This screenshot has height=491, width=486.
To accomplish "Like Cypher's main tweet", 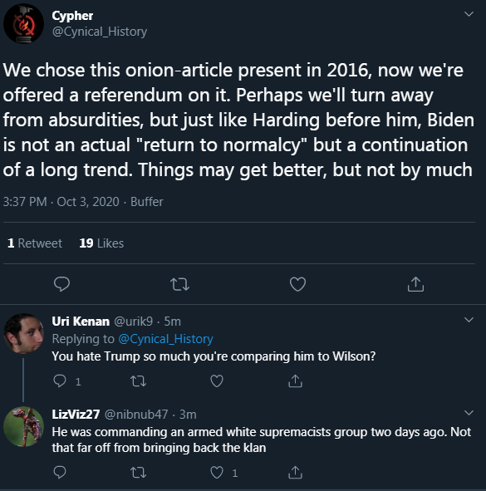I will [x=297, y=284].
